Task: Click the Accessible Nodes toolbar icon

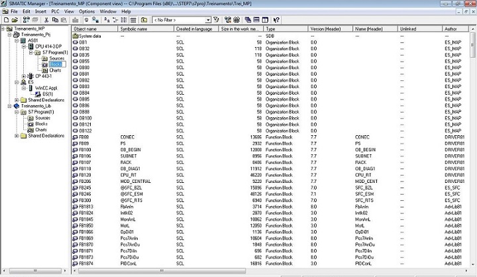Action: click(x=26, y=20)
